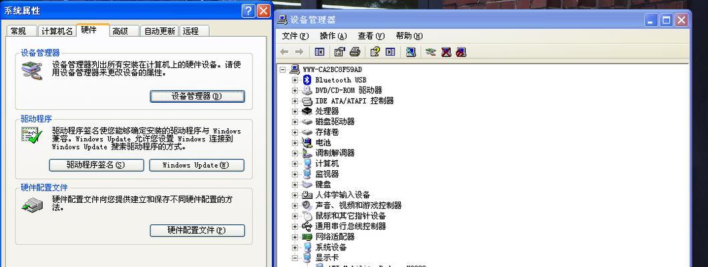Expand the 监视器 node
The width and height of the screenshot is (708, 267).
(x=295, y=174)
